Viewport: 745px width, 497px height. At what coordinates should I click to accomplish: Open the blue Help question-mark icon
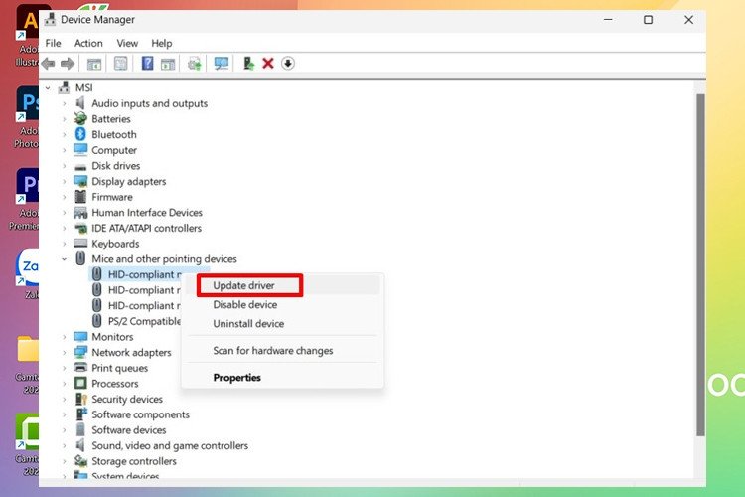click(147, 64)
